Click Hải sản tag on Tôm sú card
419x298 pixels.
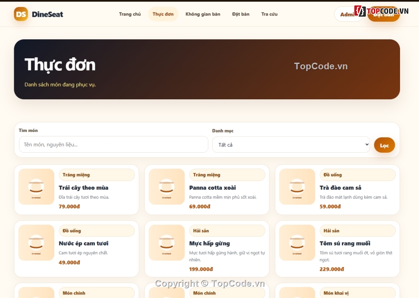358,230
